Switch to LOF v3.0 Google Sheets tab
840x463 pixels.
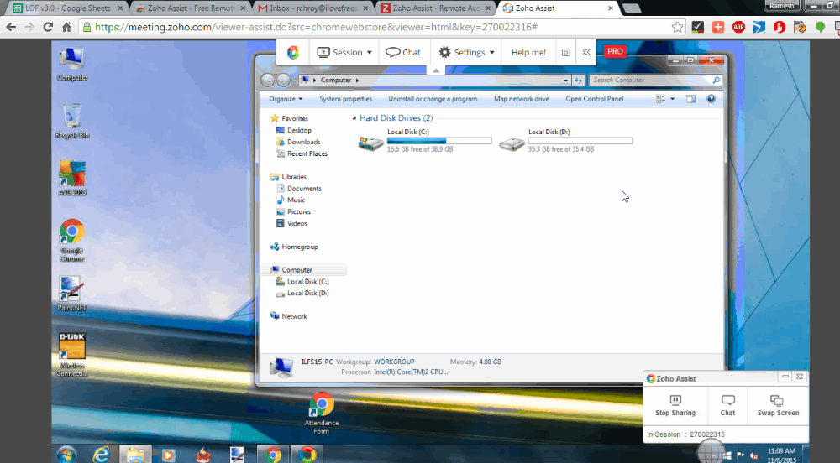[x=67, y=8]
